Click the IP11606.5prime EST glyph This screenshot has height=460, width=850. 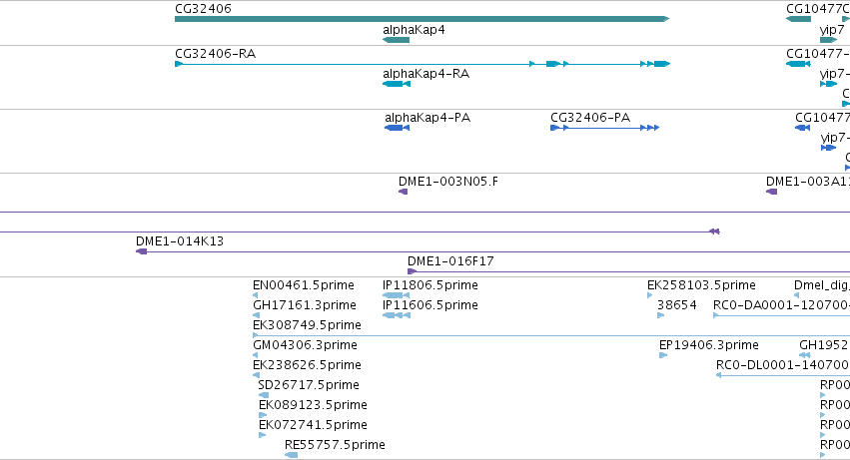point(397,315)
